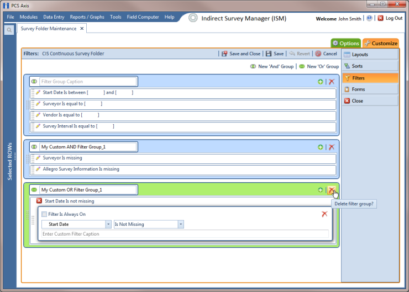Delete My Custom AND Filter Group_1
Viewport: 409px width, 292px height.
(332, 147)
